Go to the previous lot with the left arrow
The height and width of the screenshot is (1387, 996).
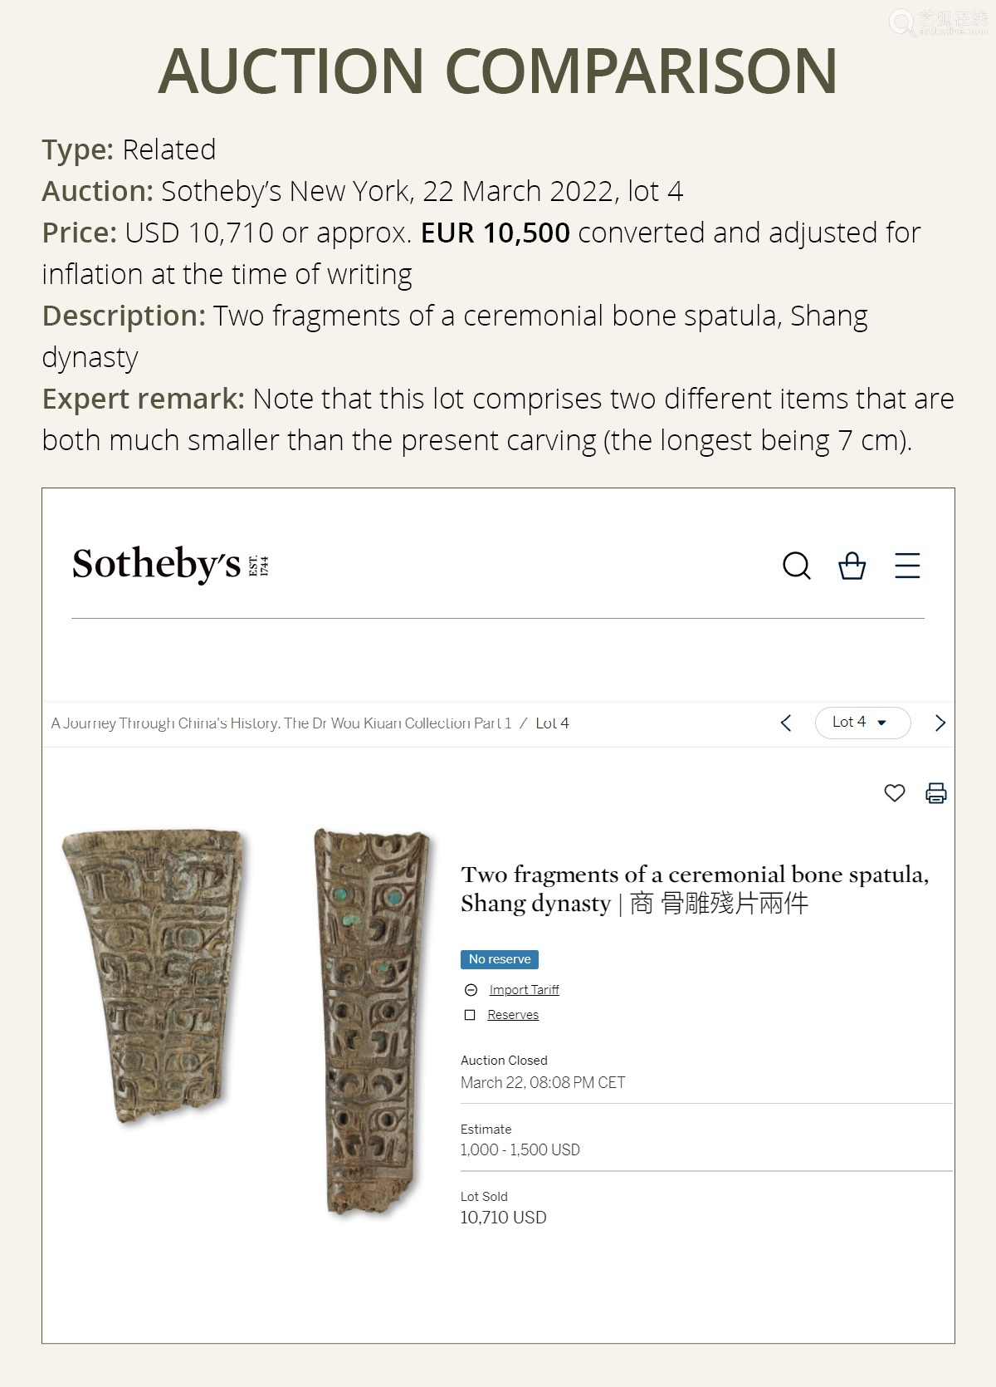coord(786,723)
